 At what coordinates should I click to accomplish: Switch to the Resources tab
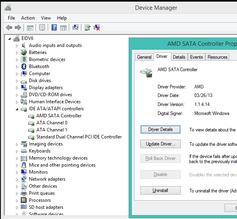coord(217,57)
